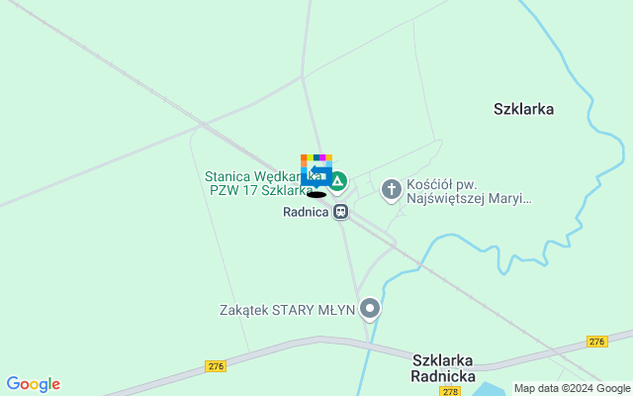Click the blue arrow custom map marker
633x396 pixels.
316,173
